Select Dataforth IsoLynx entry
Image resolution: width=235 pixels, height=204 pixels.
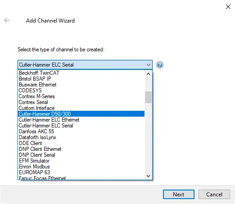[x=81, y=137]
